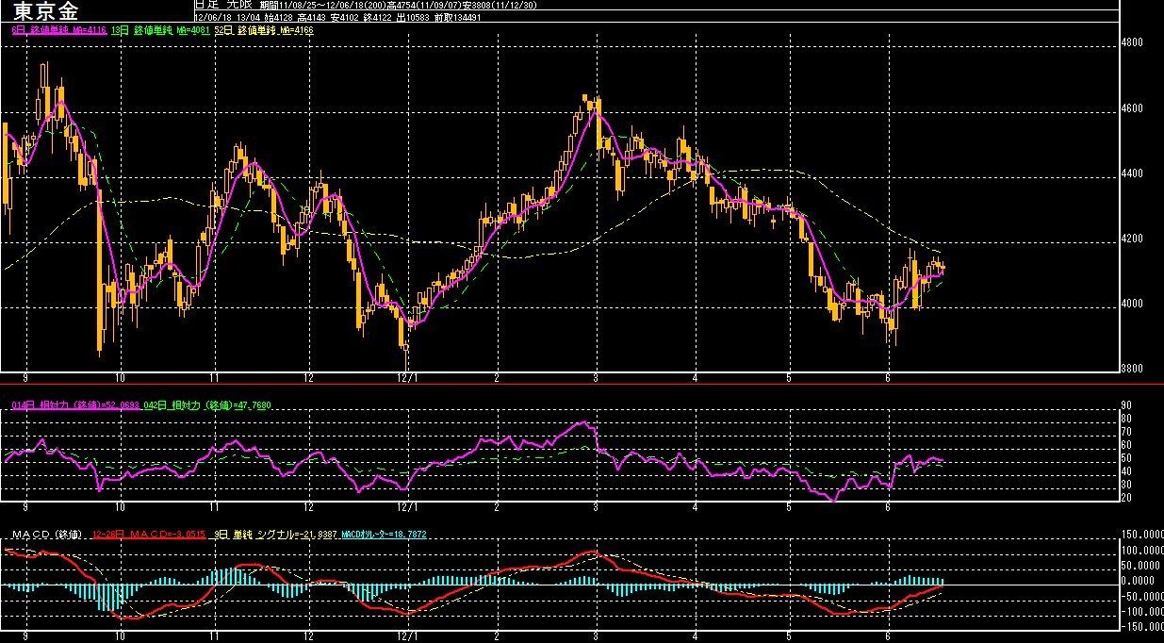Click the 3 month label under price chart

pyautogui.click(x=596, y=376)
